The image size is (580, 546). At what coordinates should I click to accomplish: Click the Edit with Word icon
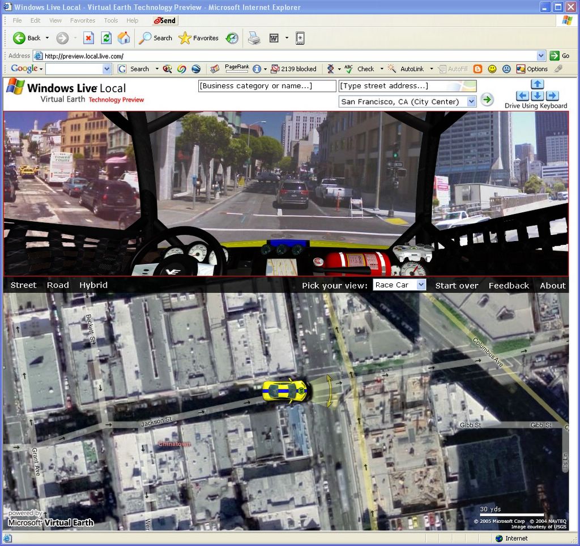click(274, 38)
